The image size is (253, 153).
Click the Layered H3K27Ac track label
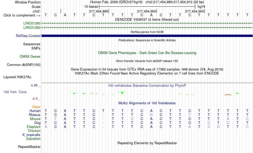coord(17,77)
